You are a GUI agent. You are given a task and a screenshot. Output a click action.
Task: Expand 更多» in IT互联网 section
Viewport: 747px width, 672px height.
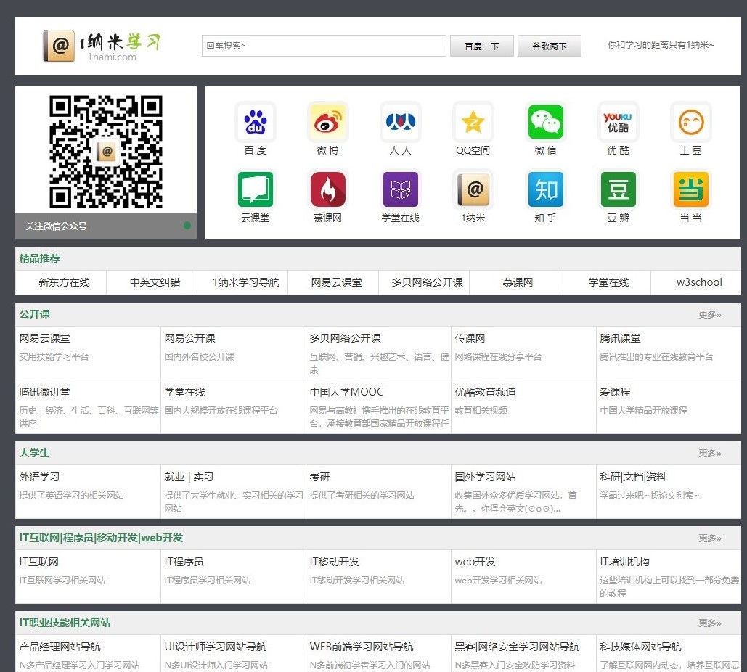click(x=710, y=538)
